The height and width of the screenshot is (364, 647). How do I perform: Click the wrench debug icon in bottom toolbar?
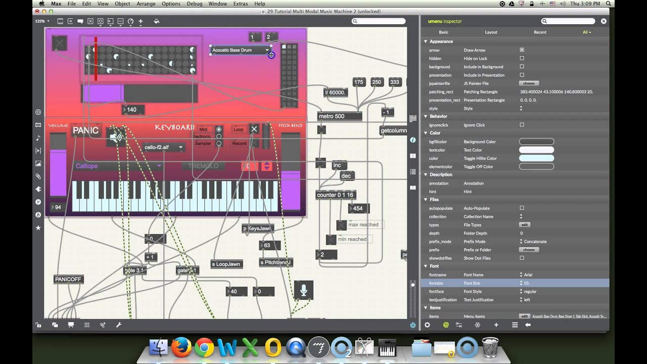(x=119, y=325)
